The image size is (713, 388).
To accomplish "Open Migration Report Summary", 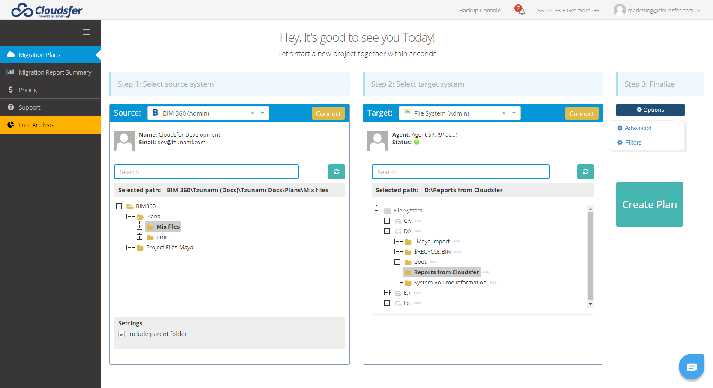I will [50, 72].
